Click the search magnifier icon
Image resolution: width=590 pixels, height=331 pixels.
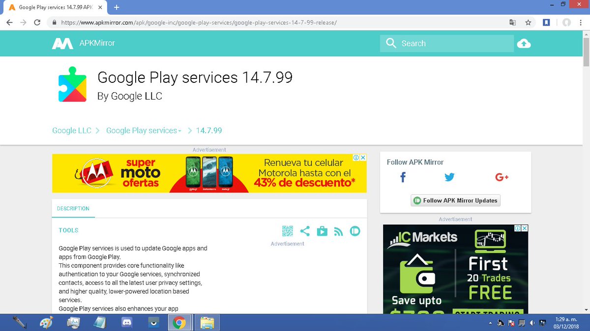[x=391, y=43]
